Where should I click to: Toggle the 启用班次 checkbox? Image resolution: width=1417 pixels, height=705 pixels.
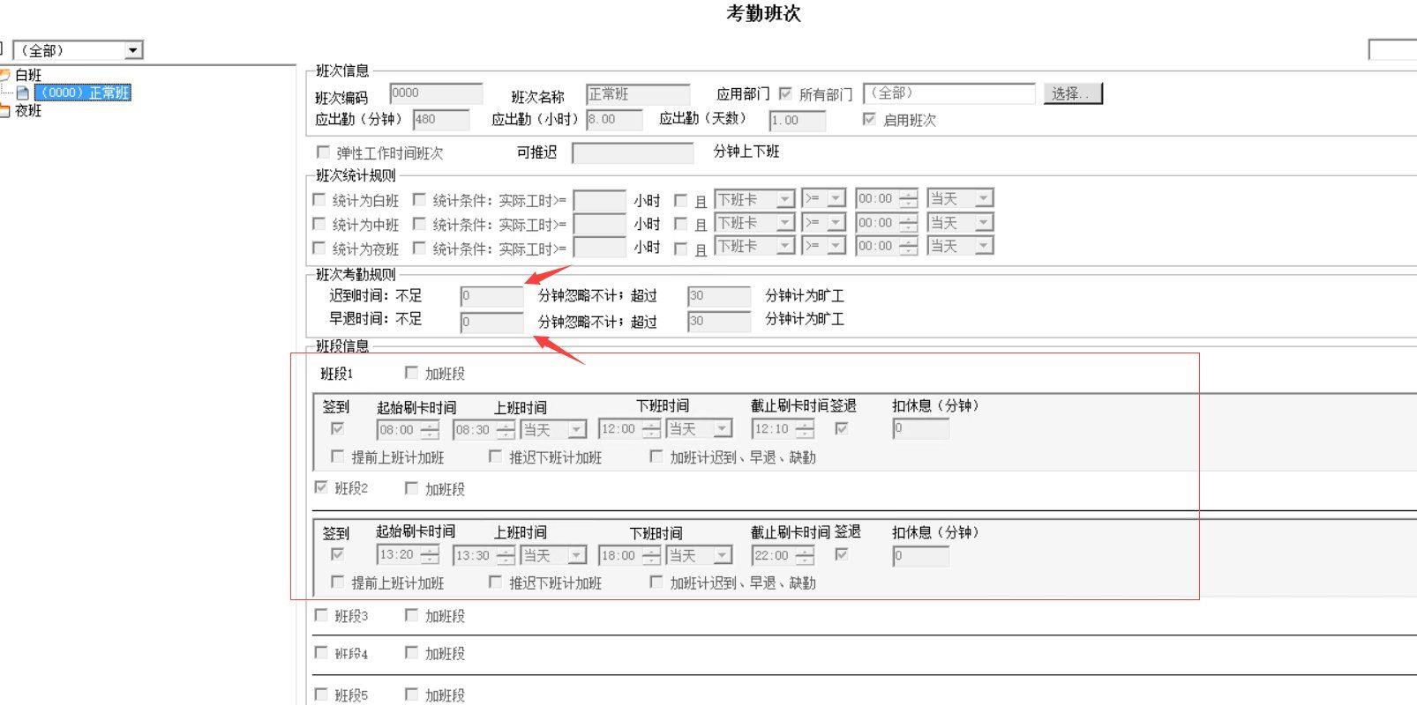coord(869,119)
